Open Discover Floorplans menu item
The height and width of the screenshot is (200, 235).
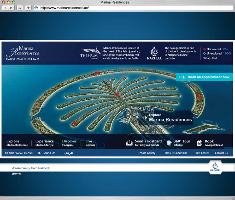[x=69, y=143]
